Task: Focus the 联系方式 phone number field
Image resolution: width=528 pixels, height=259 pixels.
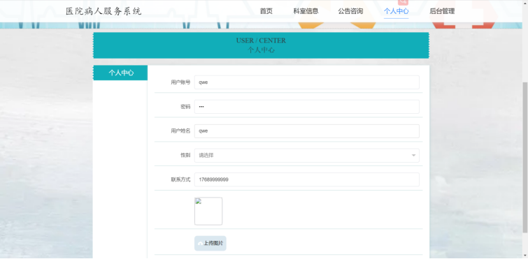Action: (x=307, y=179)
